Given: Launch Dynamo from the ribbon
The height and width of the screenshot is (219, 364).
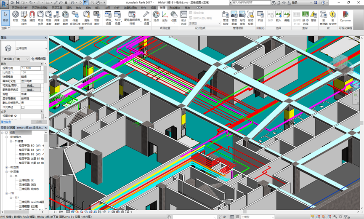Looking at the screenshot, I should coord(345,17).
